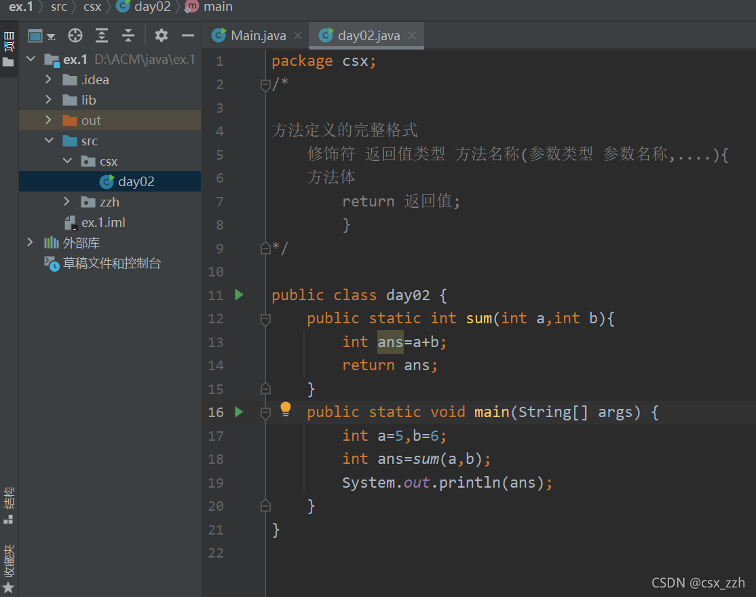Expand the external libraries node
The height and width of the screenshot is (597, 756).
click(x=30, y=242)
